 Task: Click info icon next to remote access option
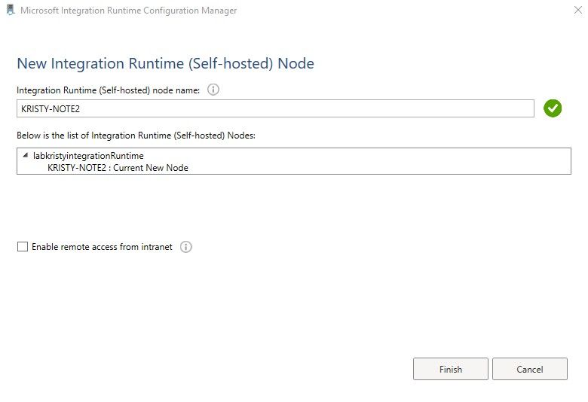coord(186,247)
